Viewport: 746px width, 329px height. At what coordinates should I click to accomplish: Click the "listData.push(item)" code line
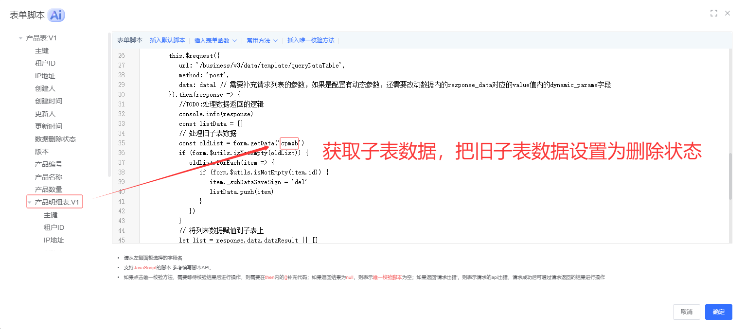click(242, 191)
